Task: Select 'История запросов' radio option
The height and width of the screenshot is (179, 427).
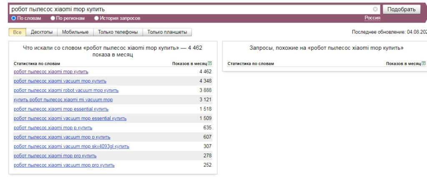Action: click(97, 18)
